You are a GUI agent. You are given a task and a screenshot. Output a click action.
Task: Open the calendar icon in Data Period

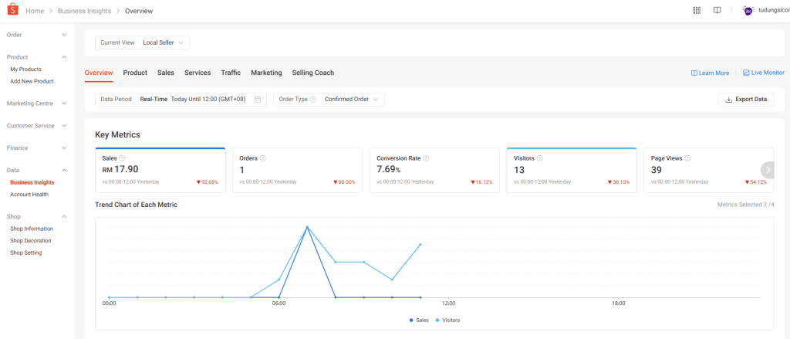(x=258, y=100)
